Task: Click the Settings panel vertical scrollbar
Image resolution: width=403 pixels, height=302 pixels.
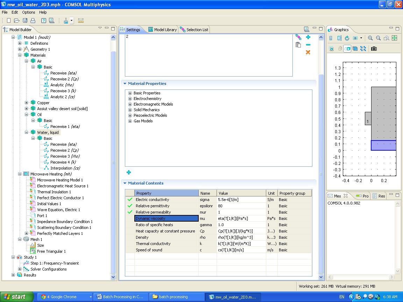Action: [321, 174]
